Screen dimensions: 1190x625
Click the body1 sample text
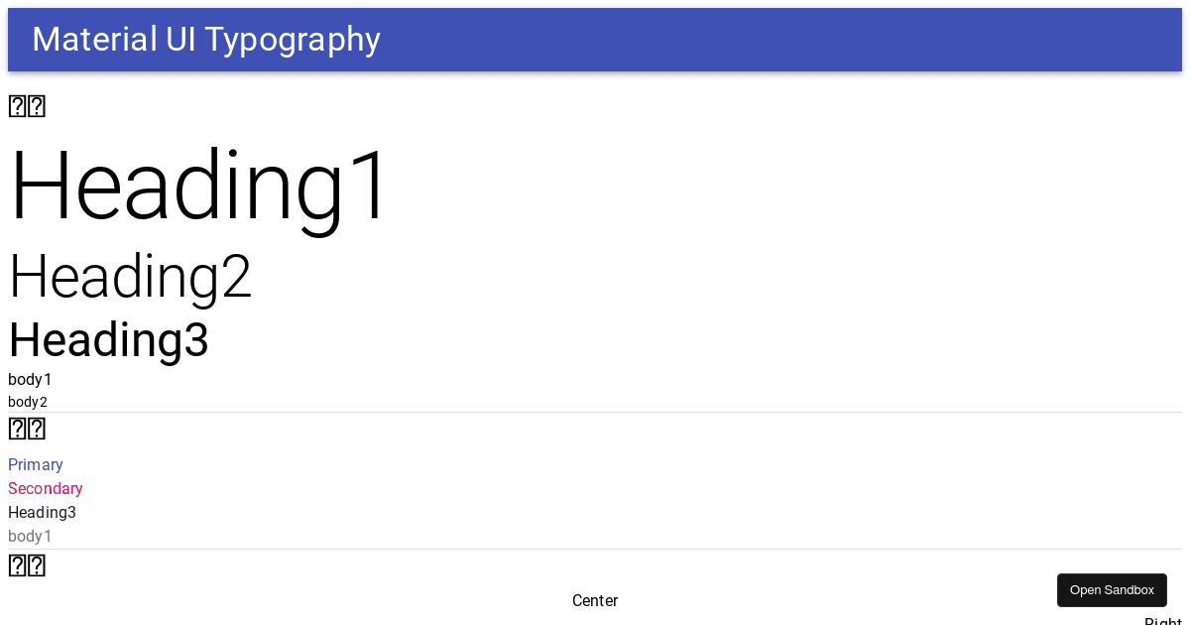[29, 379]
